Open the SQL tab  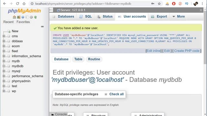pos(85,16)
